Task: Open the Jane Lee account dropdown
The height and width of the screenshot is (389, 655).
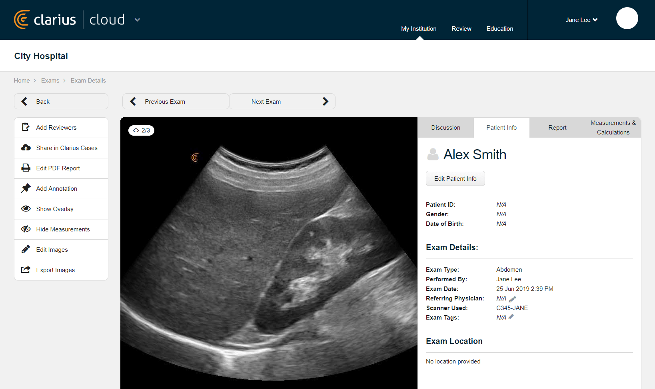Action: point(581,20)
